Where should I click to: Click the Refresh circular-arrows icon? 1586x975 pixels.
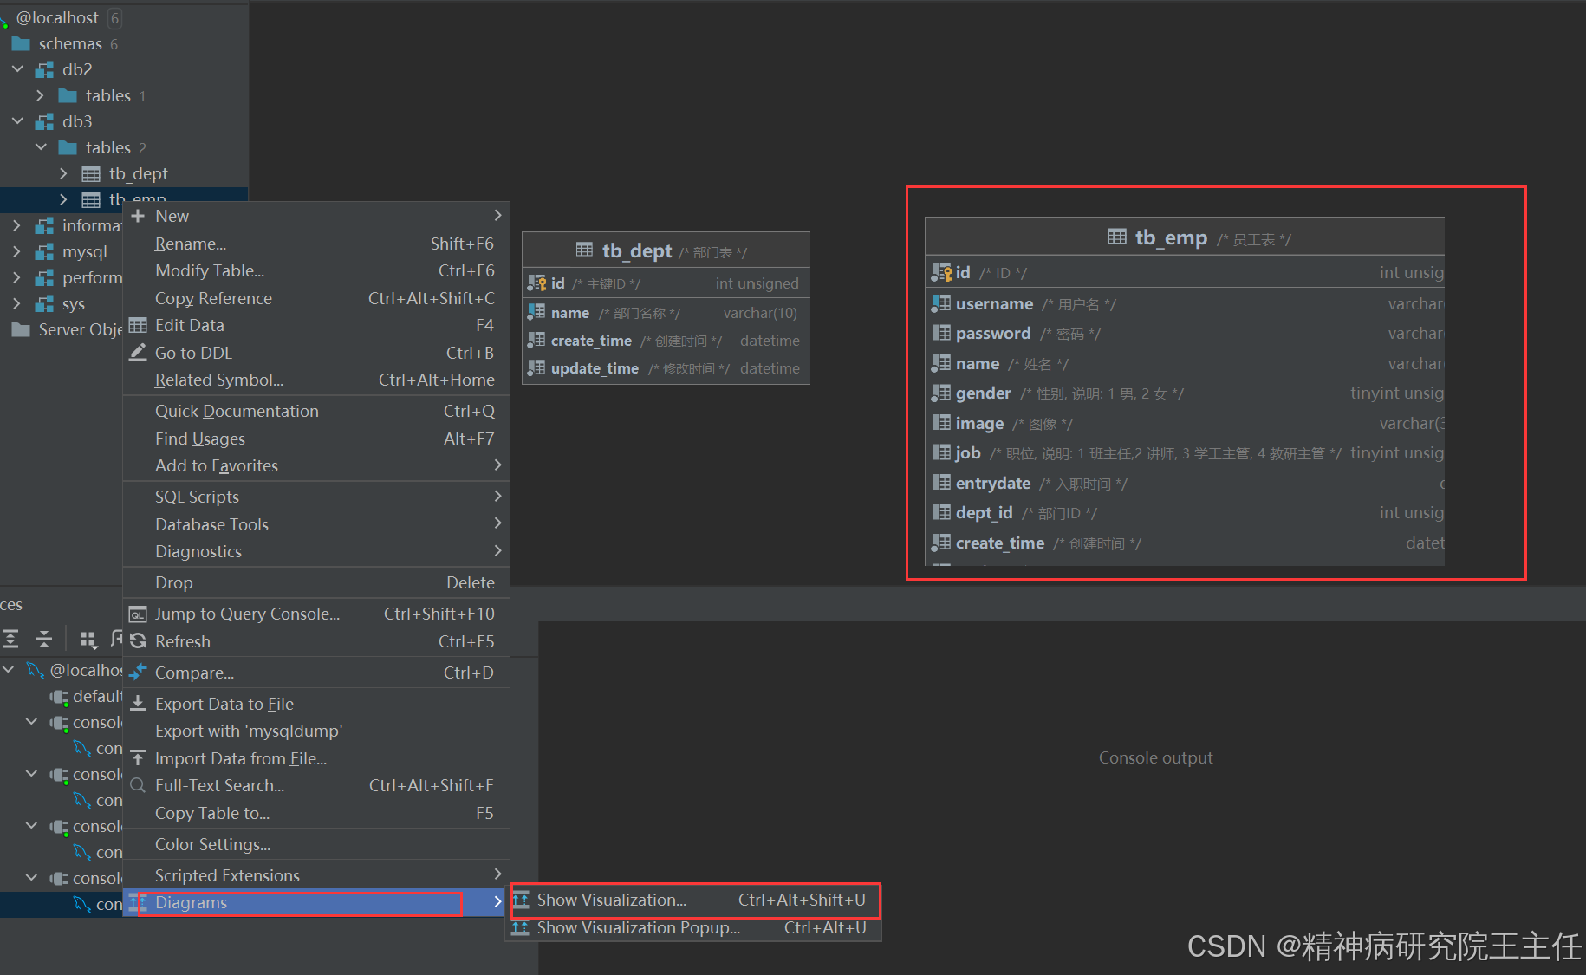(138, 641)
